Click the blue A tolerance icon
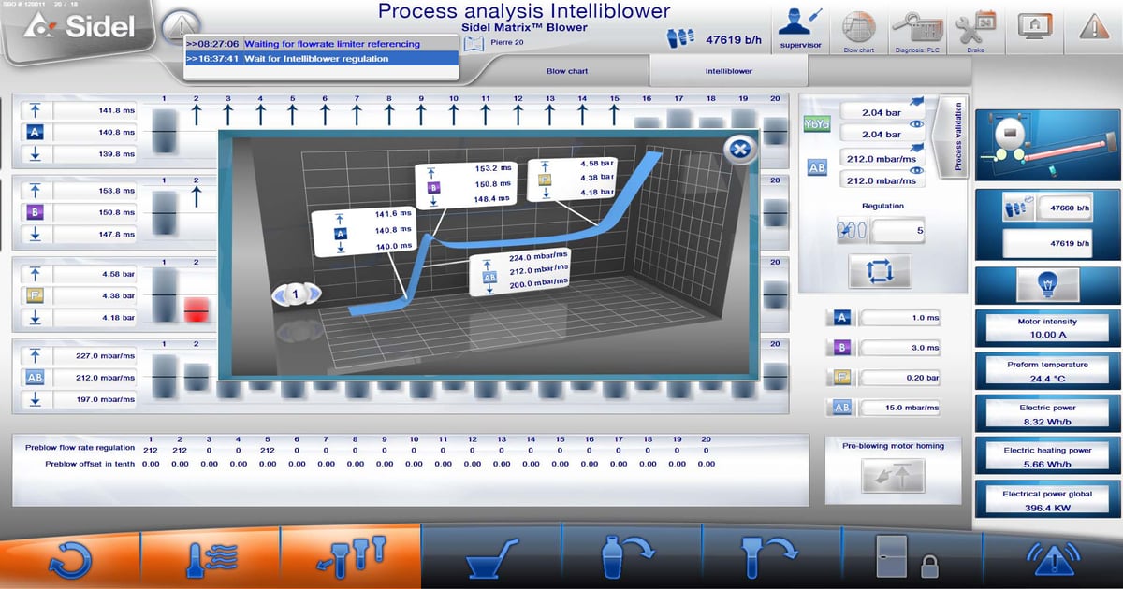1123x589 pixels. [x=840, y=318]
